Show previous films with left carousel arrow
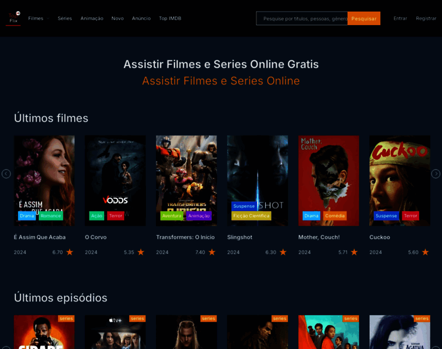The image size is (442, 349). click(6, 174)
